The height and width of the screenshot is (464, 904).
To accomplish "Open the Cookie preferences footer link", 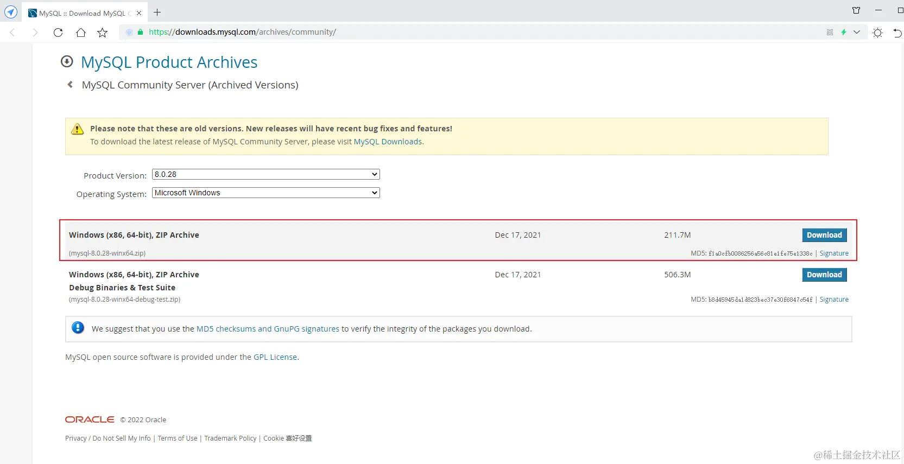I will 288,438.
